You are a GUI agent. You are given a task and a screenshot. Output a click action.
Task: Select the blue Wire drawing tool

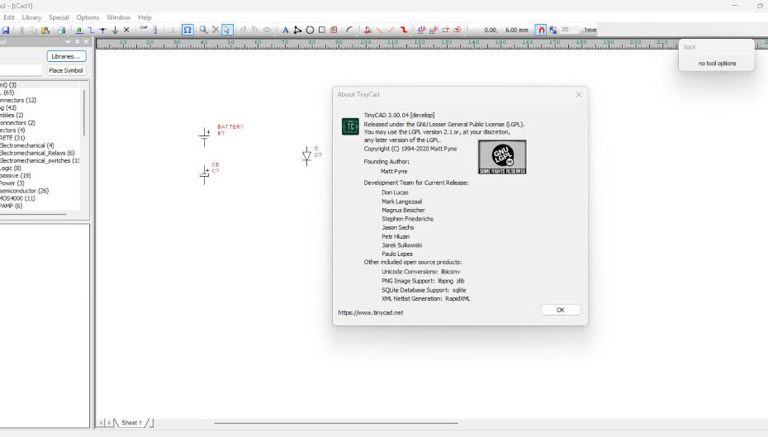(91, 30)
